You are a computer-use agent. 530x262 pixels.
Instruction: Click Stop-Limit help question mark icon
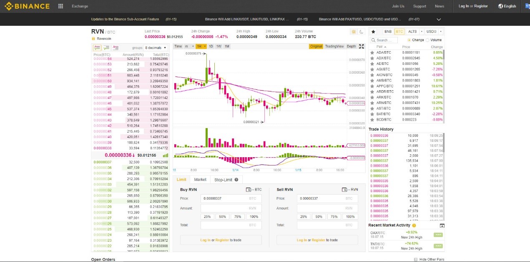236,180
